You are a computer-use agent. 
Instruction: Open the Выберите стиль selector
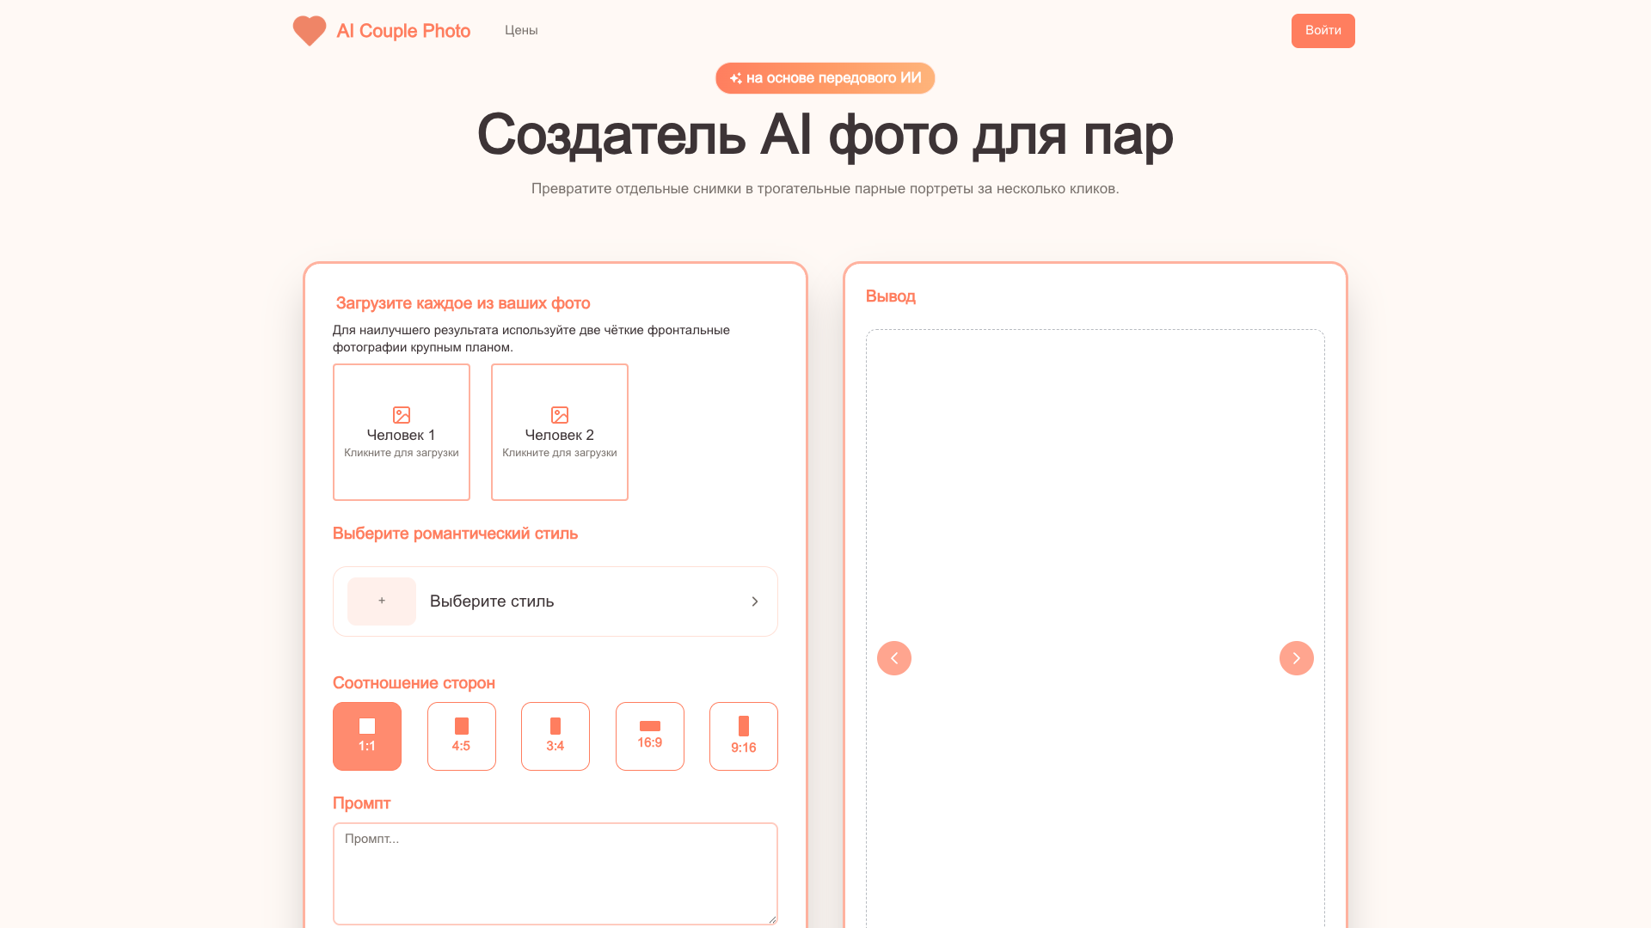pos(555,601)
